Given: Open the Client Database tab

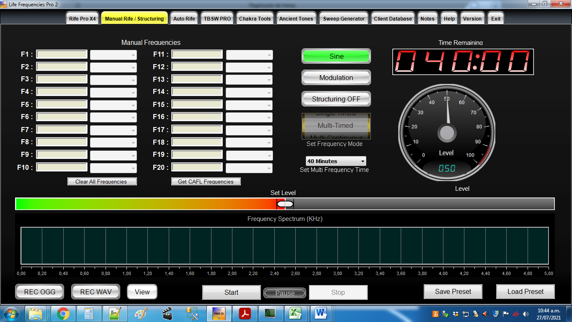Looking at the screenshot, I should click(x=393, y=18).
